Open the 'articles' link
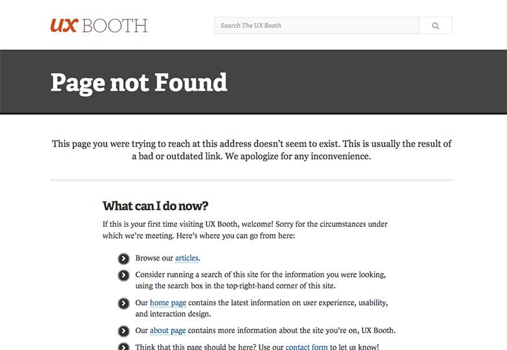 click(187, 258)
